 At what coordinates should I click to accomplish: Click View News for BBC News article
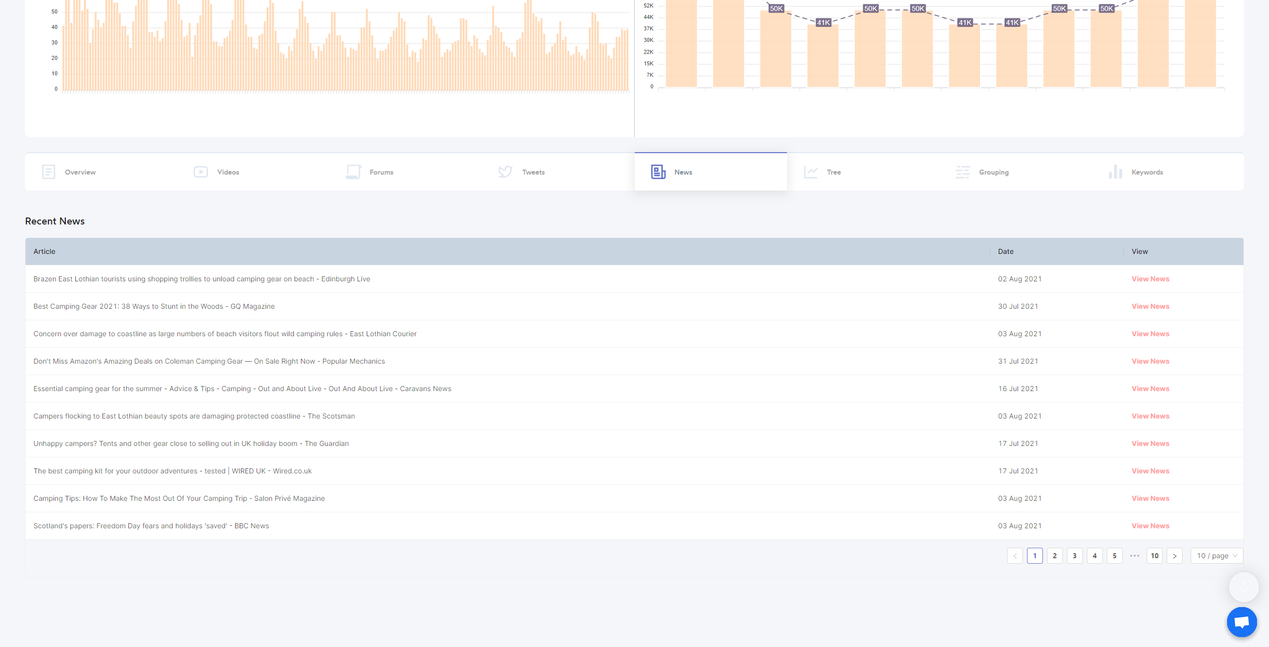1150,526
